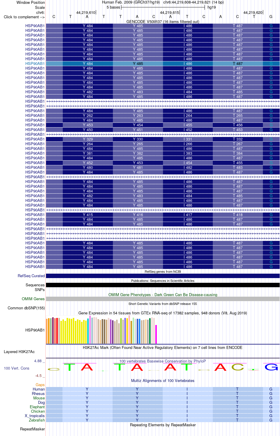Click the orange Gaps label
This screenshot has width=280, height=436.
click(40, 385)
